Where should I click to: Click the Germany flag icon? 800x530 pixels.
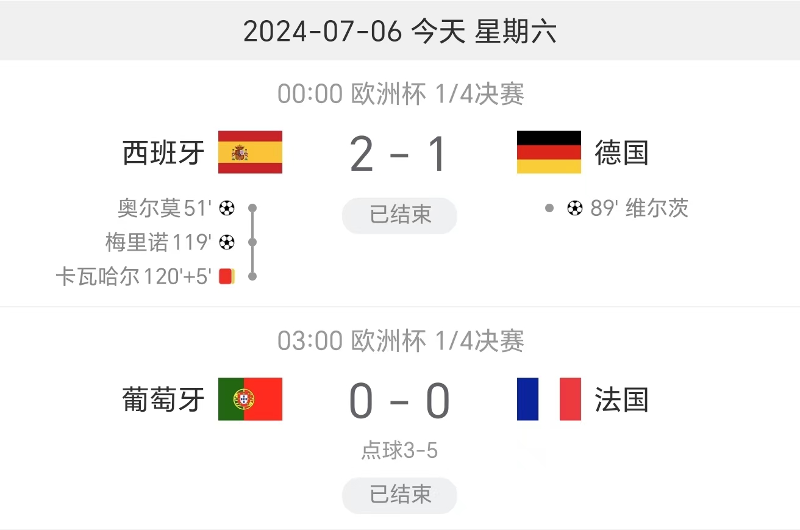point(549,152)
